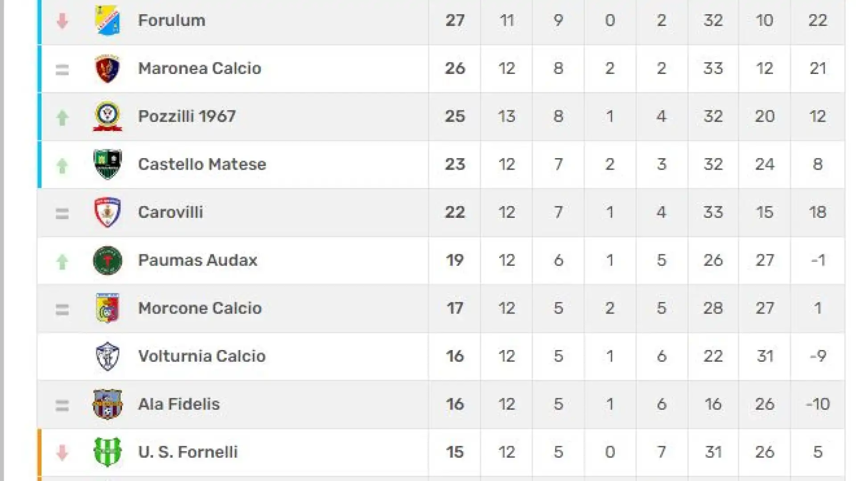Click the Ala Fidelis team badge
Image resolution: width=856 pixels, height=481 pixels.
click(x=107, y=404)
